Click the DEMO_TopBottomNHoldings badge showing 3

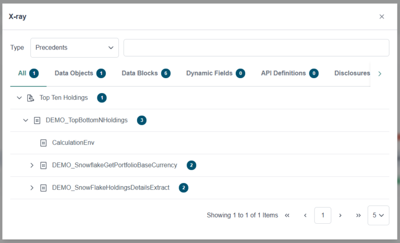142,120
